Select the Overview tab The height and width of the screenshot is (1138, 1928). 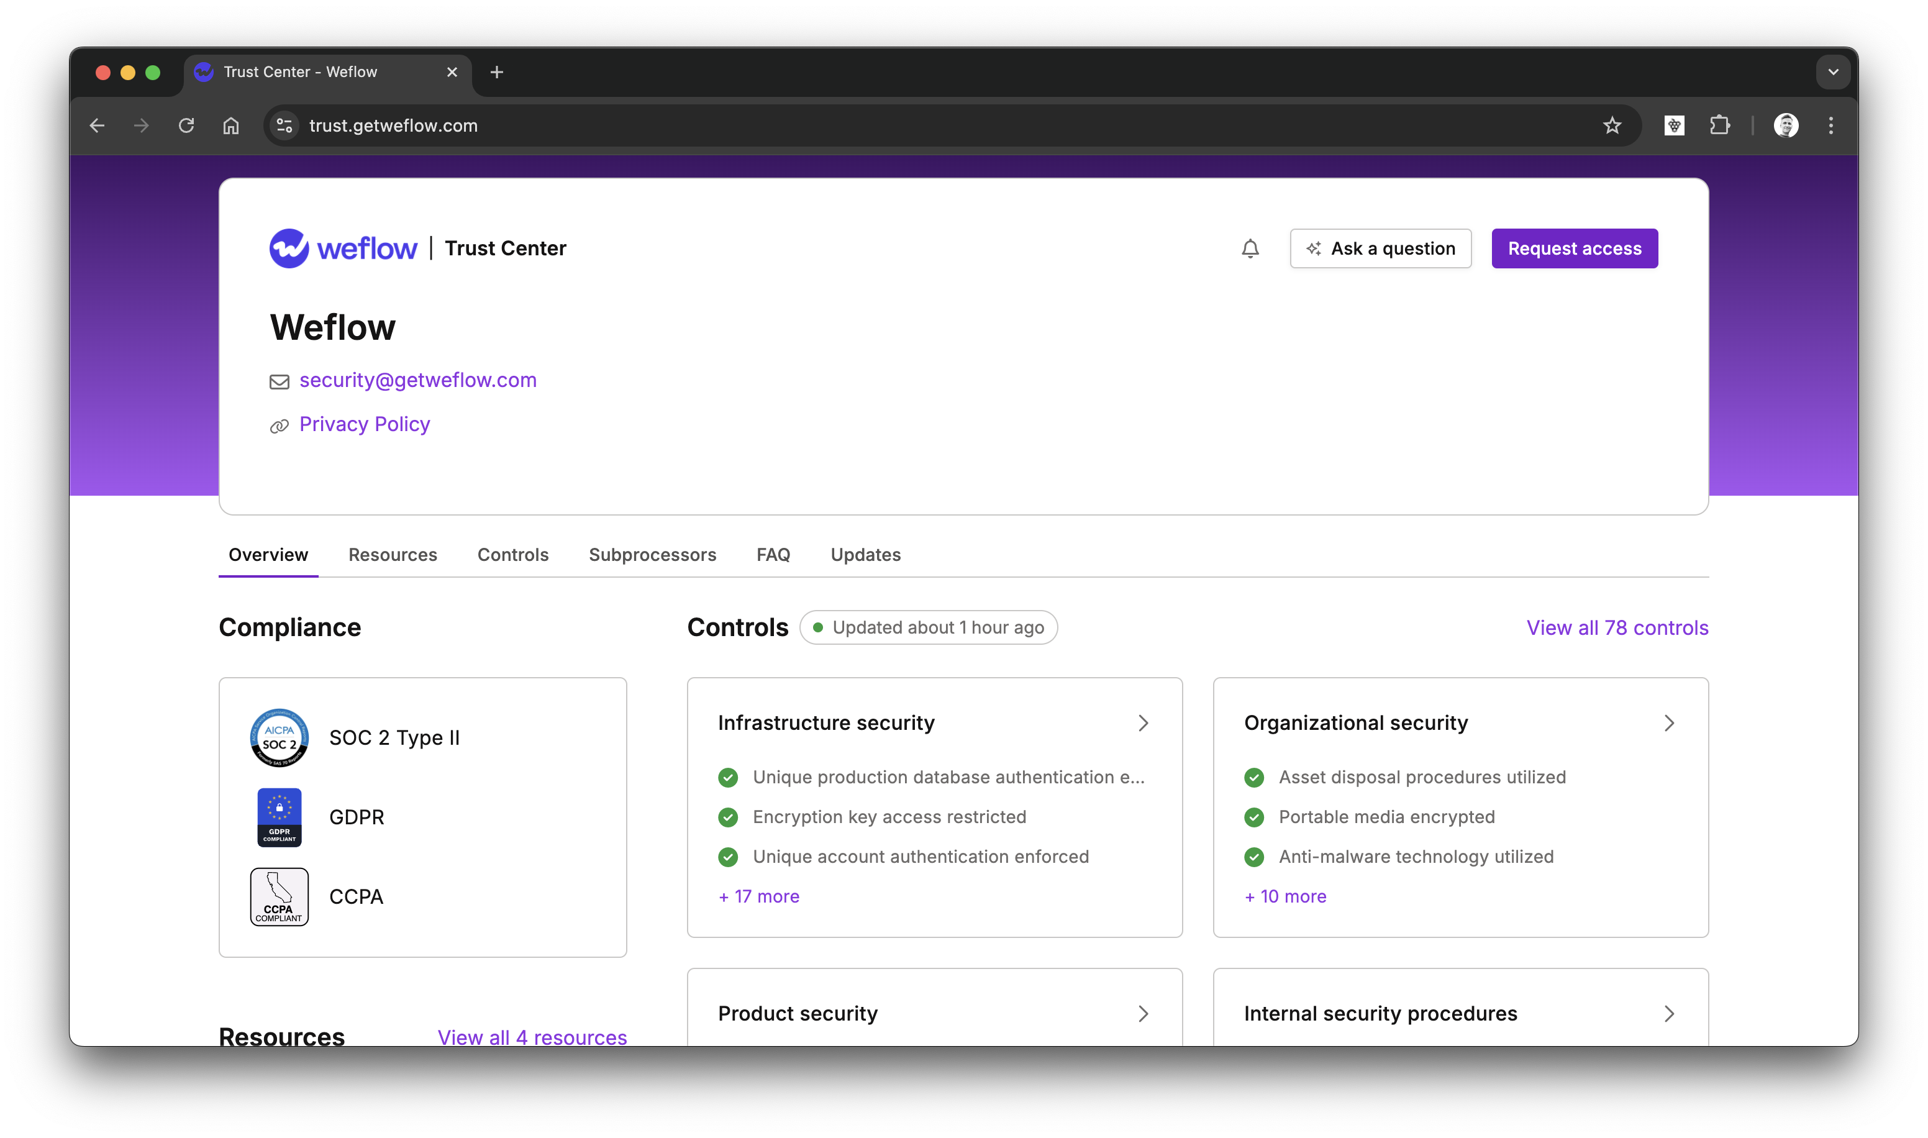point(268,555)
